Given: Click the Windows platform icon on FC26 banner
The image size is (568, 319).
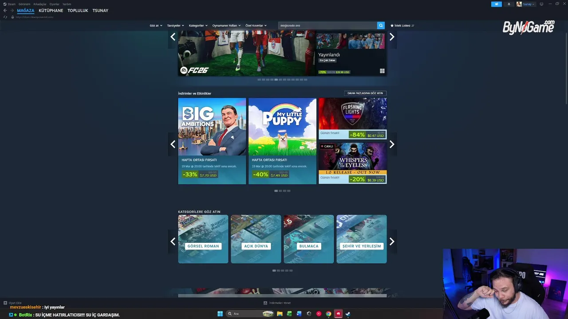Looking at the screenshot, I should pyautogui.click(x=382, y=71).
